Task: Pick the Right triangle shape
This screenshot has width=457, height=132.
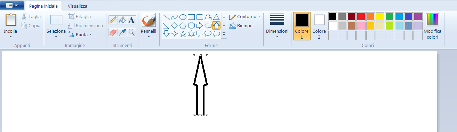Action: click(166, 25)
